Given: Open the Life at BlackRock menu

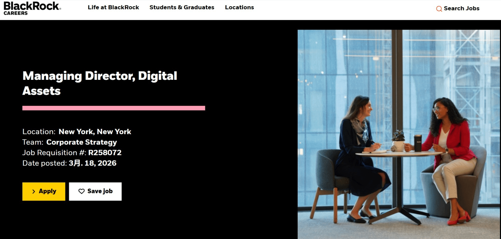Looking at the screenshot, I should [113, 7].
